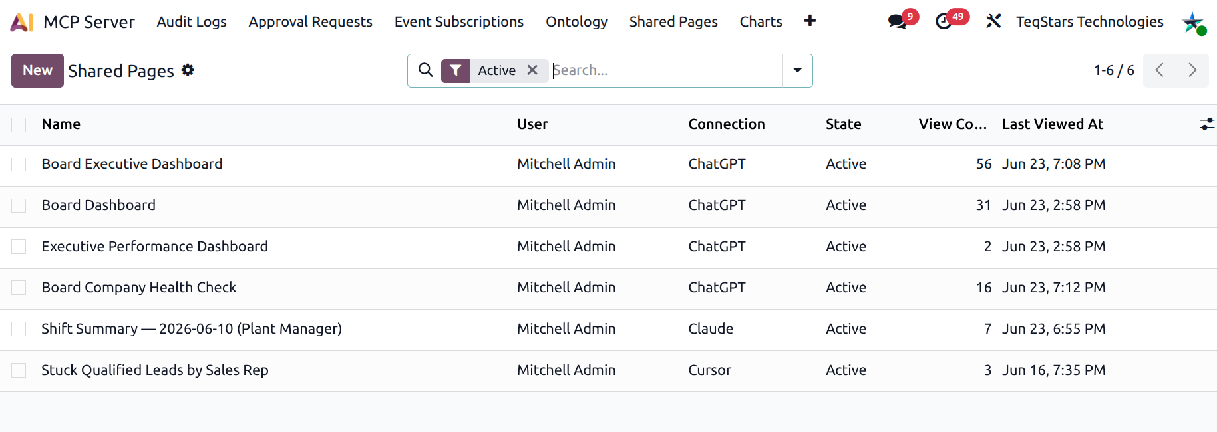Toggle the select-all header checkbox
This screenshot has width=1217, height=432.
[x=19, y=125]
